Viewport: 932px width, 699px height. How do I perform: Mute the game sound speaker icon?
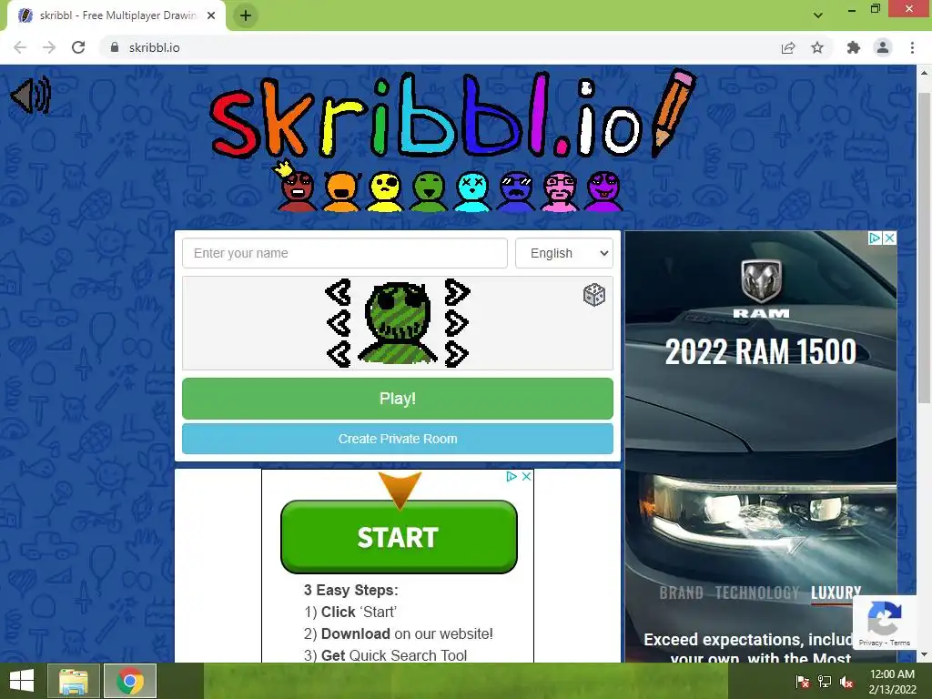pyautogui.click(x=31, y=95)
